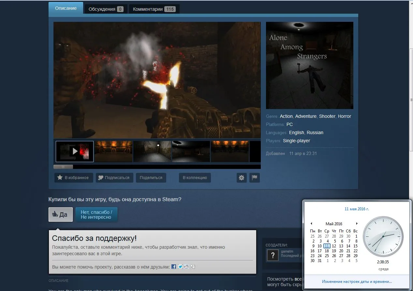
Task: Click the 11 мая 2016 г. date header
Action: coord(357,209)
